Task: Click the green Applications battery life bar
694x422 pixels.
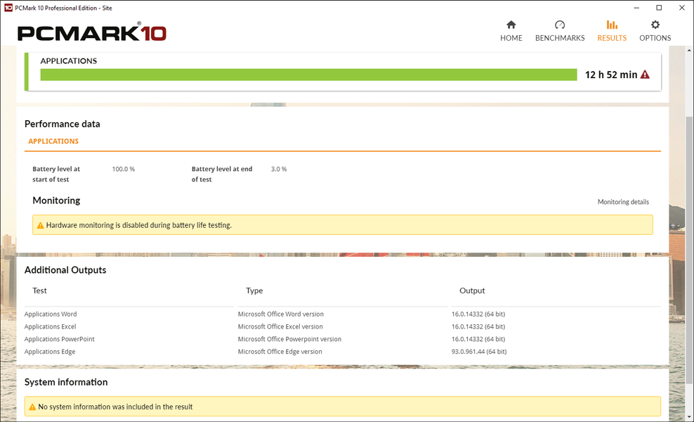Action: pos(308,75)
